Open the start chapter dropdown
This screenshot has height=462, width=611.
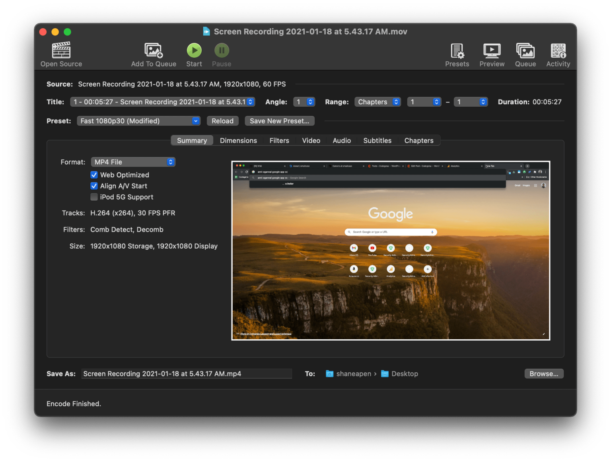click(424, 102)
